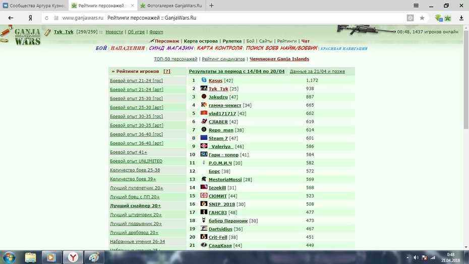Open the Yandex home button

pyautogui.click(x=30, y=18)
